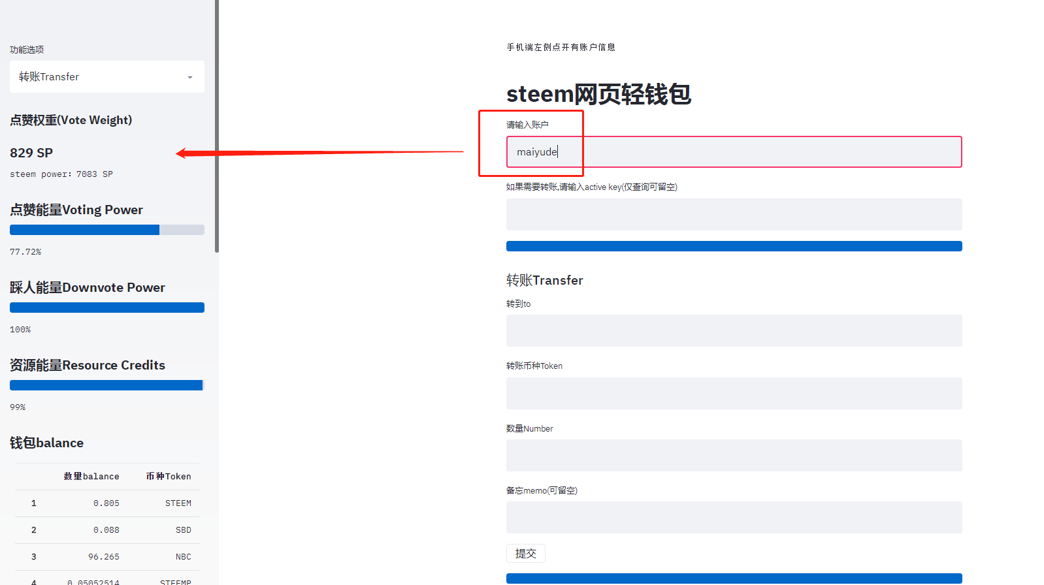This screenshot has width=1044, height=585.
Task: Select the STEEM token cell
Action: (178, 503)
